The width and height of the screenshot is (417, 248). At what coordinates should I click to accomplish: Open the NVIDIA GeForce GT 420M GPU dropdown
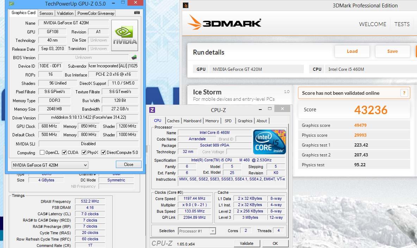pyautogui.click(x=50, y=165)
